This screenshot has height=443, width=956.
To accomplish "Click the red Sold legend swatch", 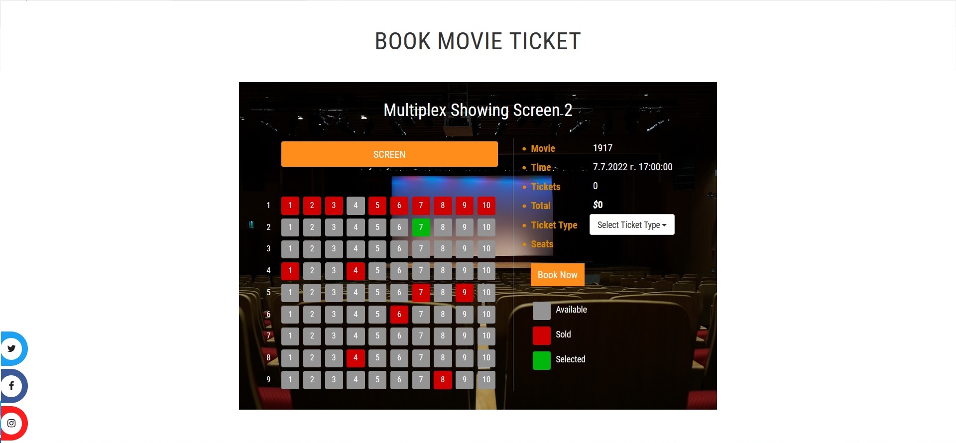I will point(542,335).
